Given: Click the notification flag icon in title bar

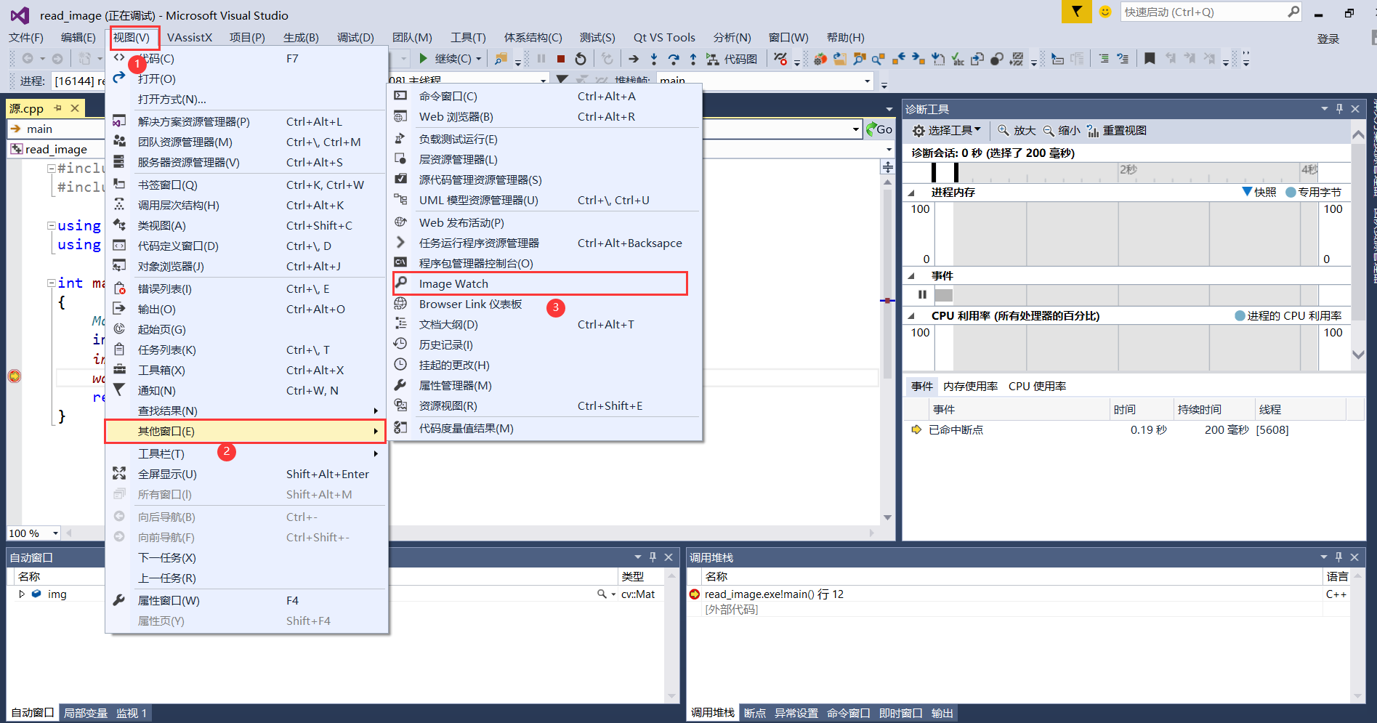Looking at the screenshot, I should [x=1076, y=12].
